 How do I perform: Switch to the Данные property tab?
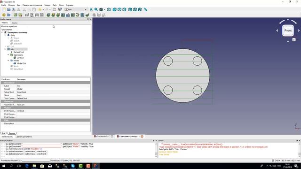(12, 133)
